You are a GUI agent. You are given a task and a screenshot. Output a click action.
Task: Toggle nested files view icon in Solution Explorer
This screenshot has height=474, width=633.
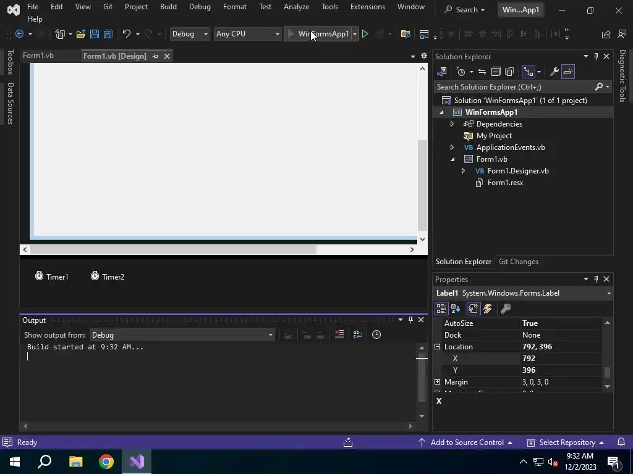point(529,72)
